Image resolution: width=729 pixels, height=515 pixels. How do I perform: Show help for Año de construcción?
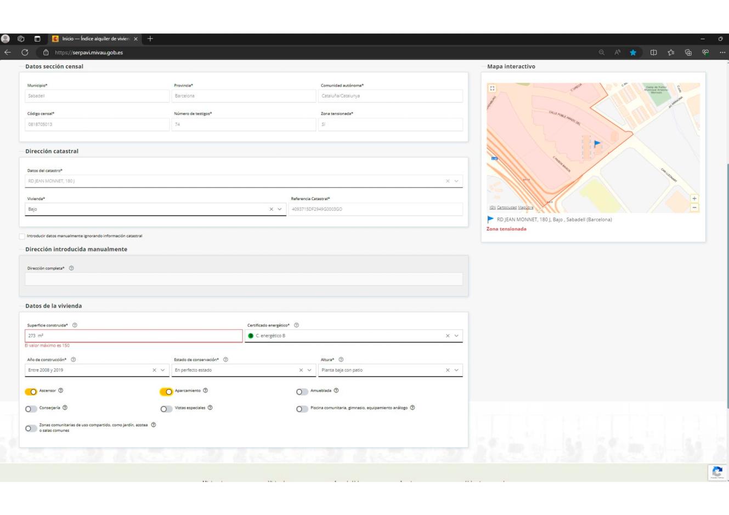click(73, 360)
